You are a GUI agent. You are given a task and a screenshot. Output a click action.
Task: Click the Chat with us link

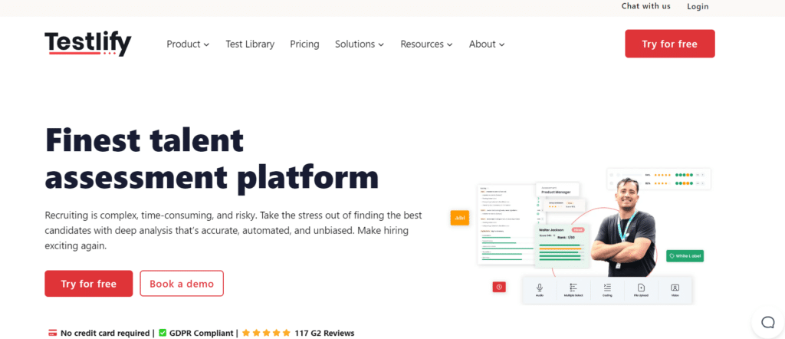pyautogui.click(x=645, y=6)
